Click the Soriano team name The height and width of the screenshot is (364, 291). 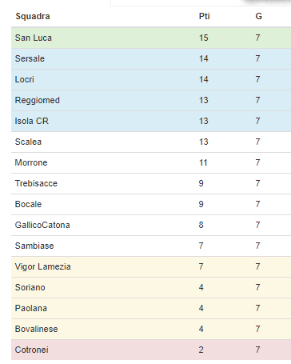30,287
